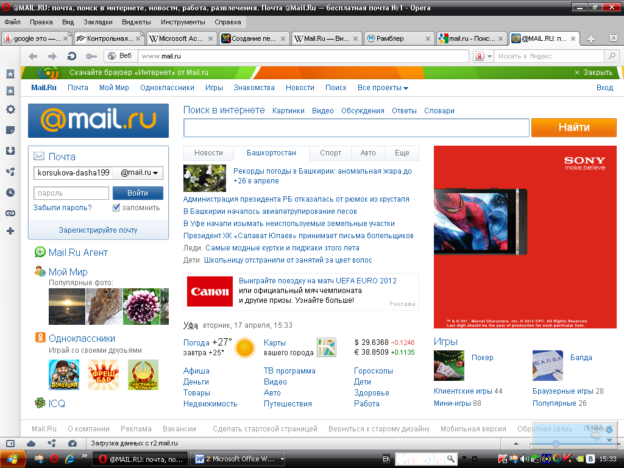Switch to the Контрольная tab
Screen dimensions: 624x468
pyautogui.click(x=108, y=38)
